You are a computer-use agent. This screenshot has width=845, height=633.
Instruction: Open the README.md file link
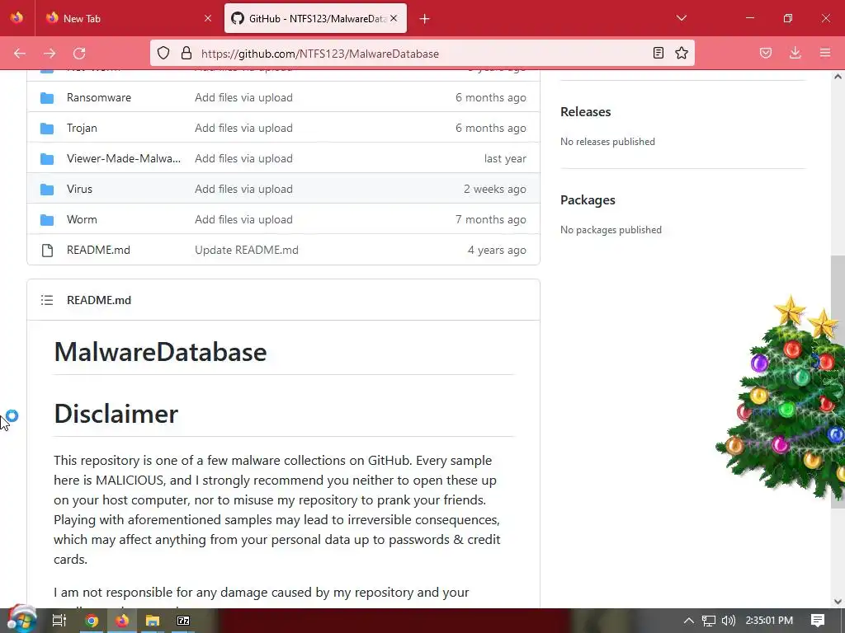(x=98, y=250)
